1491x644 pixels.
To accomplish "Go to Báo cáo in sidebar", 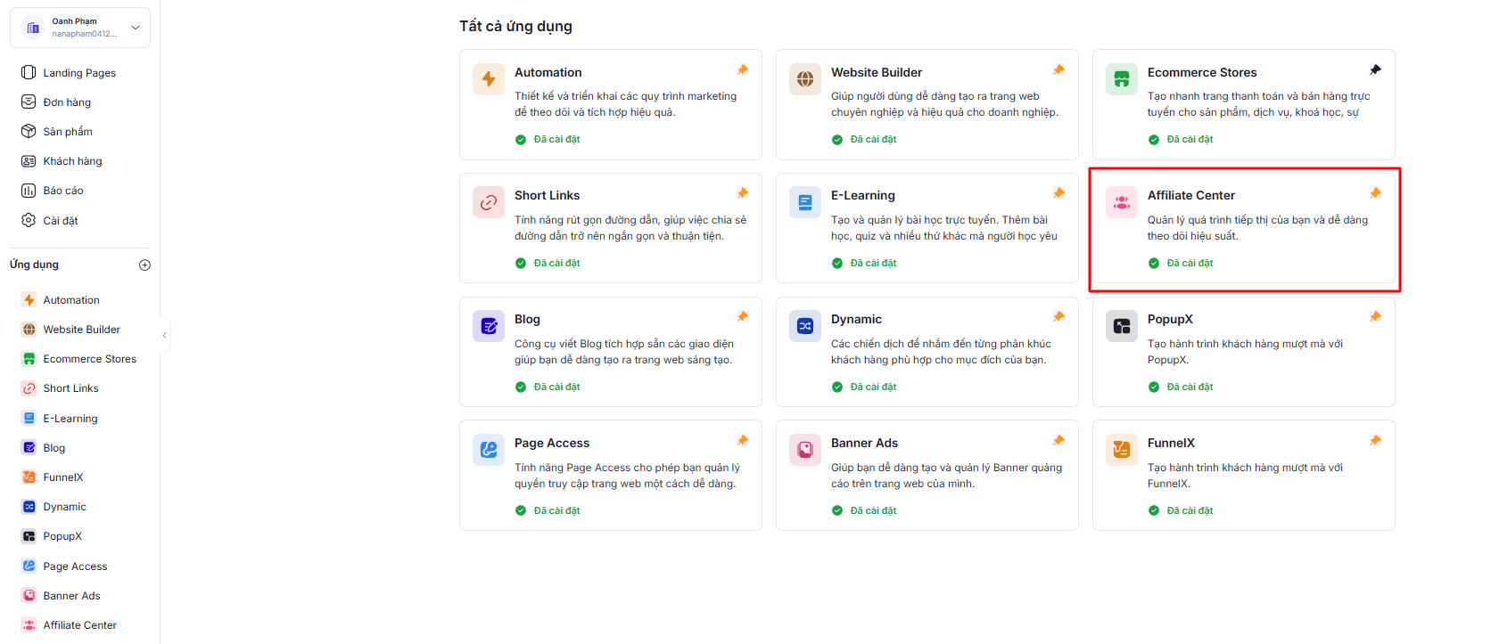I will (x=62, y=191).
